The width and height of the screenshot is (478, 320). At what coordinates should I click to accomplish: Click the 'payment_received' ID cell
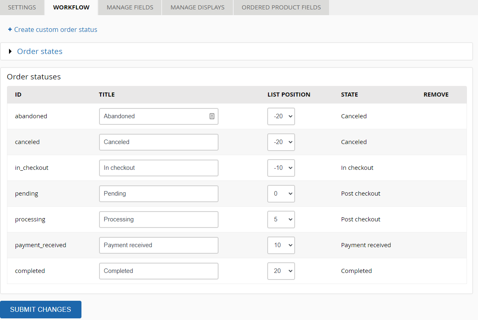click(41, 245)
